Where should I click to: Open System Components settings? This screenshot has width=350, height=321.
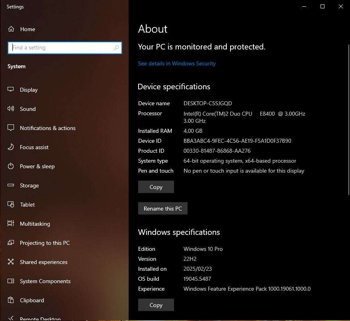[10, 281]
